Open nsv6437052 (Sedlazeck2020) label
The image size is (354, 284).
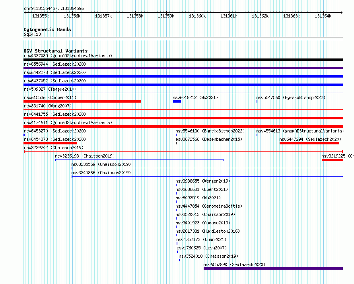(x=55, y=81)
